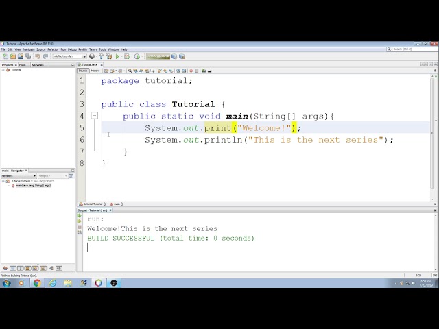
Task: Open Google Chrome from the taskbar
Action: click(x=36, y=283)
